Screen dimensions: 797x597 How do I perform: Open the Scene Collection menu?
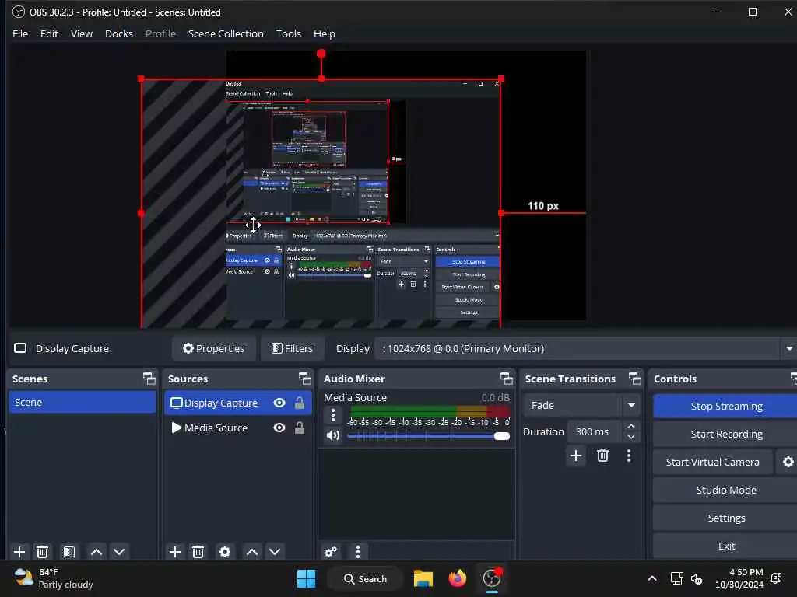226,33
